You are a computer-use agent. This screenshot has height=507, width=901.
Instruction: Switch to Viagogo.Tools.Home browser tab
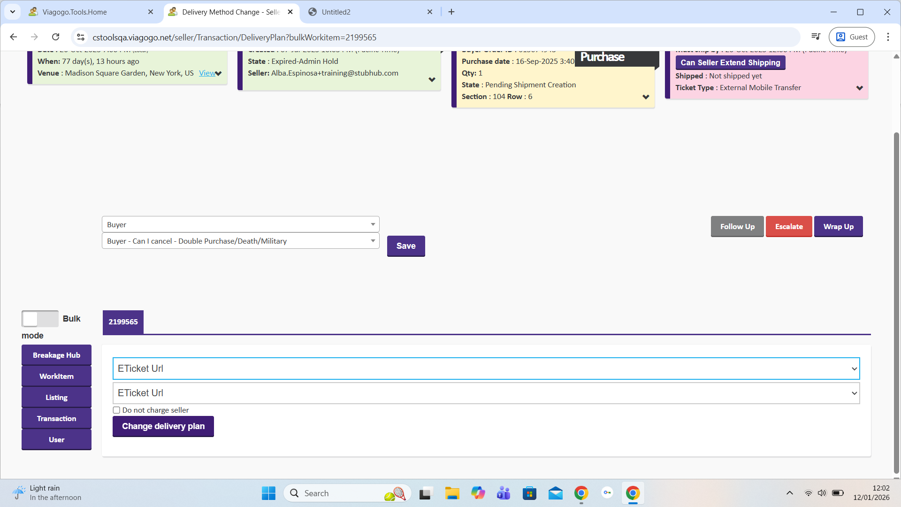[x=75, y=12]
